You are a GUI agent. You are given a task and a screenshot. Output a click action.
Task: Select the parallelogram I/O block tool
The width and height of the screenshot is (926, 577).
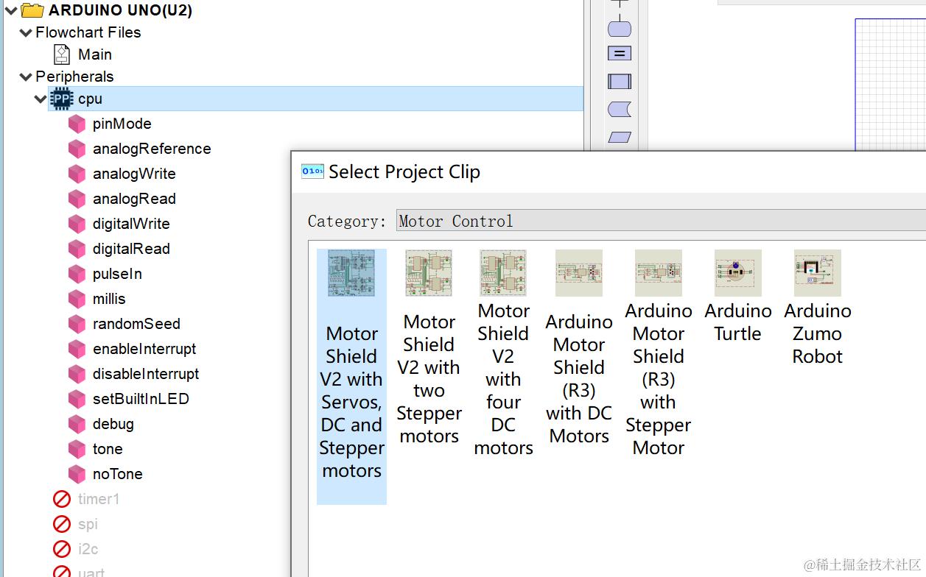620,138
